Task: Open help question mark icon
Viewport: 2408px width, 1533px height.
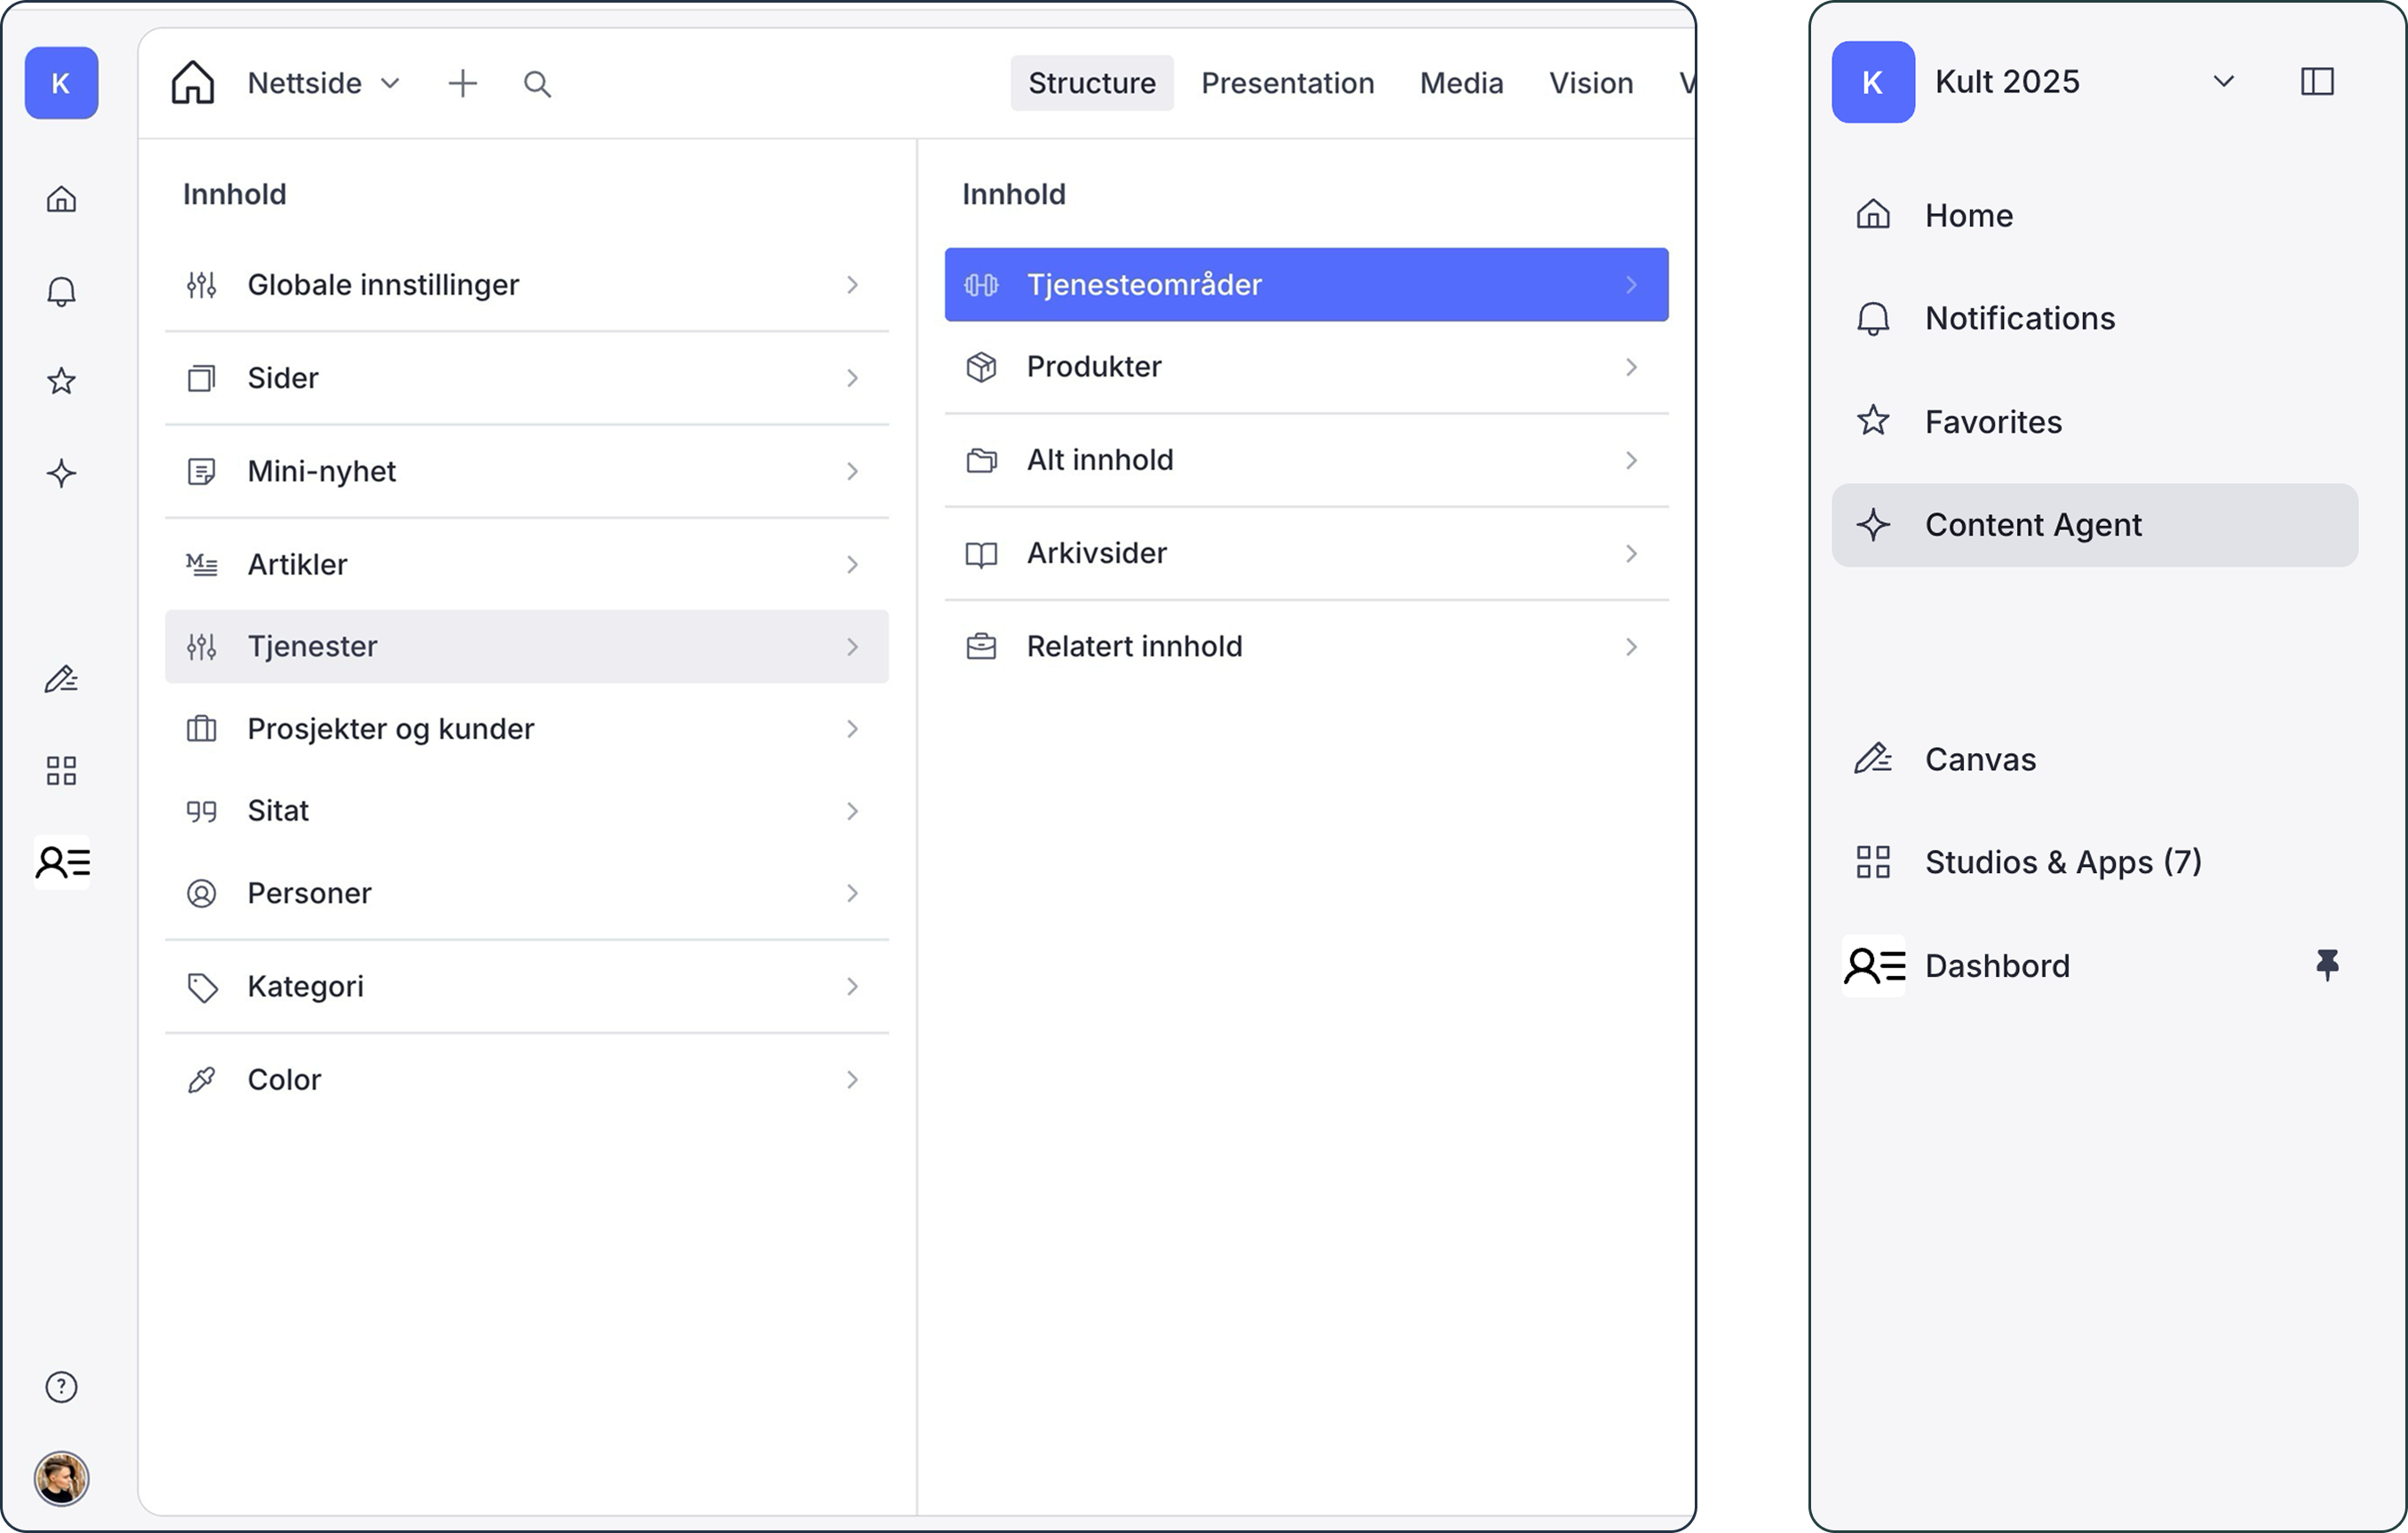Action: pyautogui.click(x=61, y=1387)
